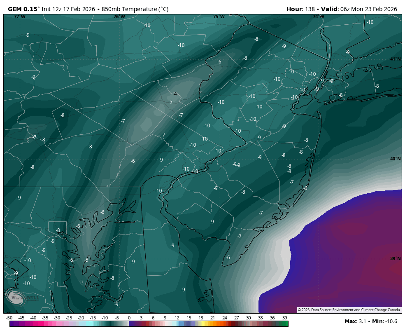Viewport: 405px width, 333px height.
Task: Click the -4 temperature label on the map
Action: tap(175, 94)
